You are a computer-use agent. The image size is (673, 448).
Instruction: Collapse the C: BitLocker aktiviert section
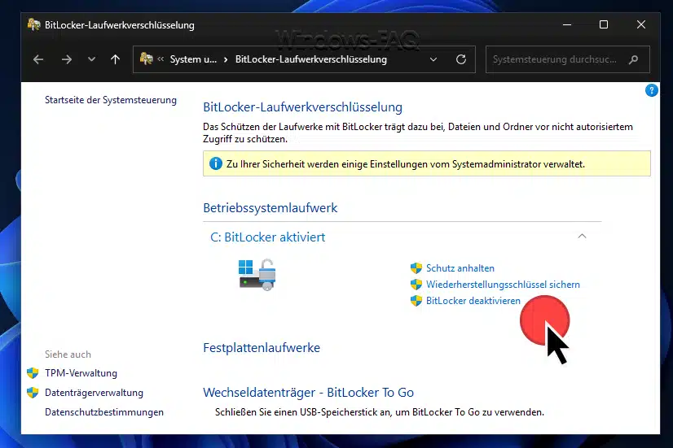(x=582, y=236)
